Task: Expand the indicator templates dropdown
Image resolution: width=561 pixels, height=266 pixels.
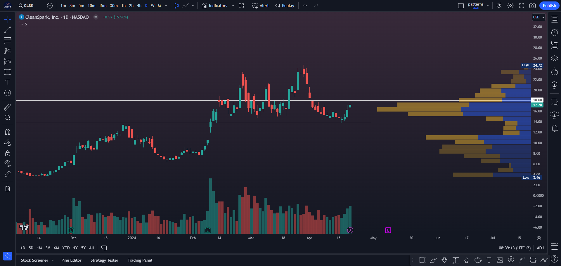Action: (x=233, y=6)
